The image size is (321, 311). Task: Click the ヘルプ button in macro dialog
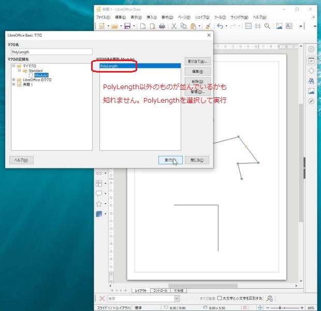(21, 160)
